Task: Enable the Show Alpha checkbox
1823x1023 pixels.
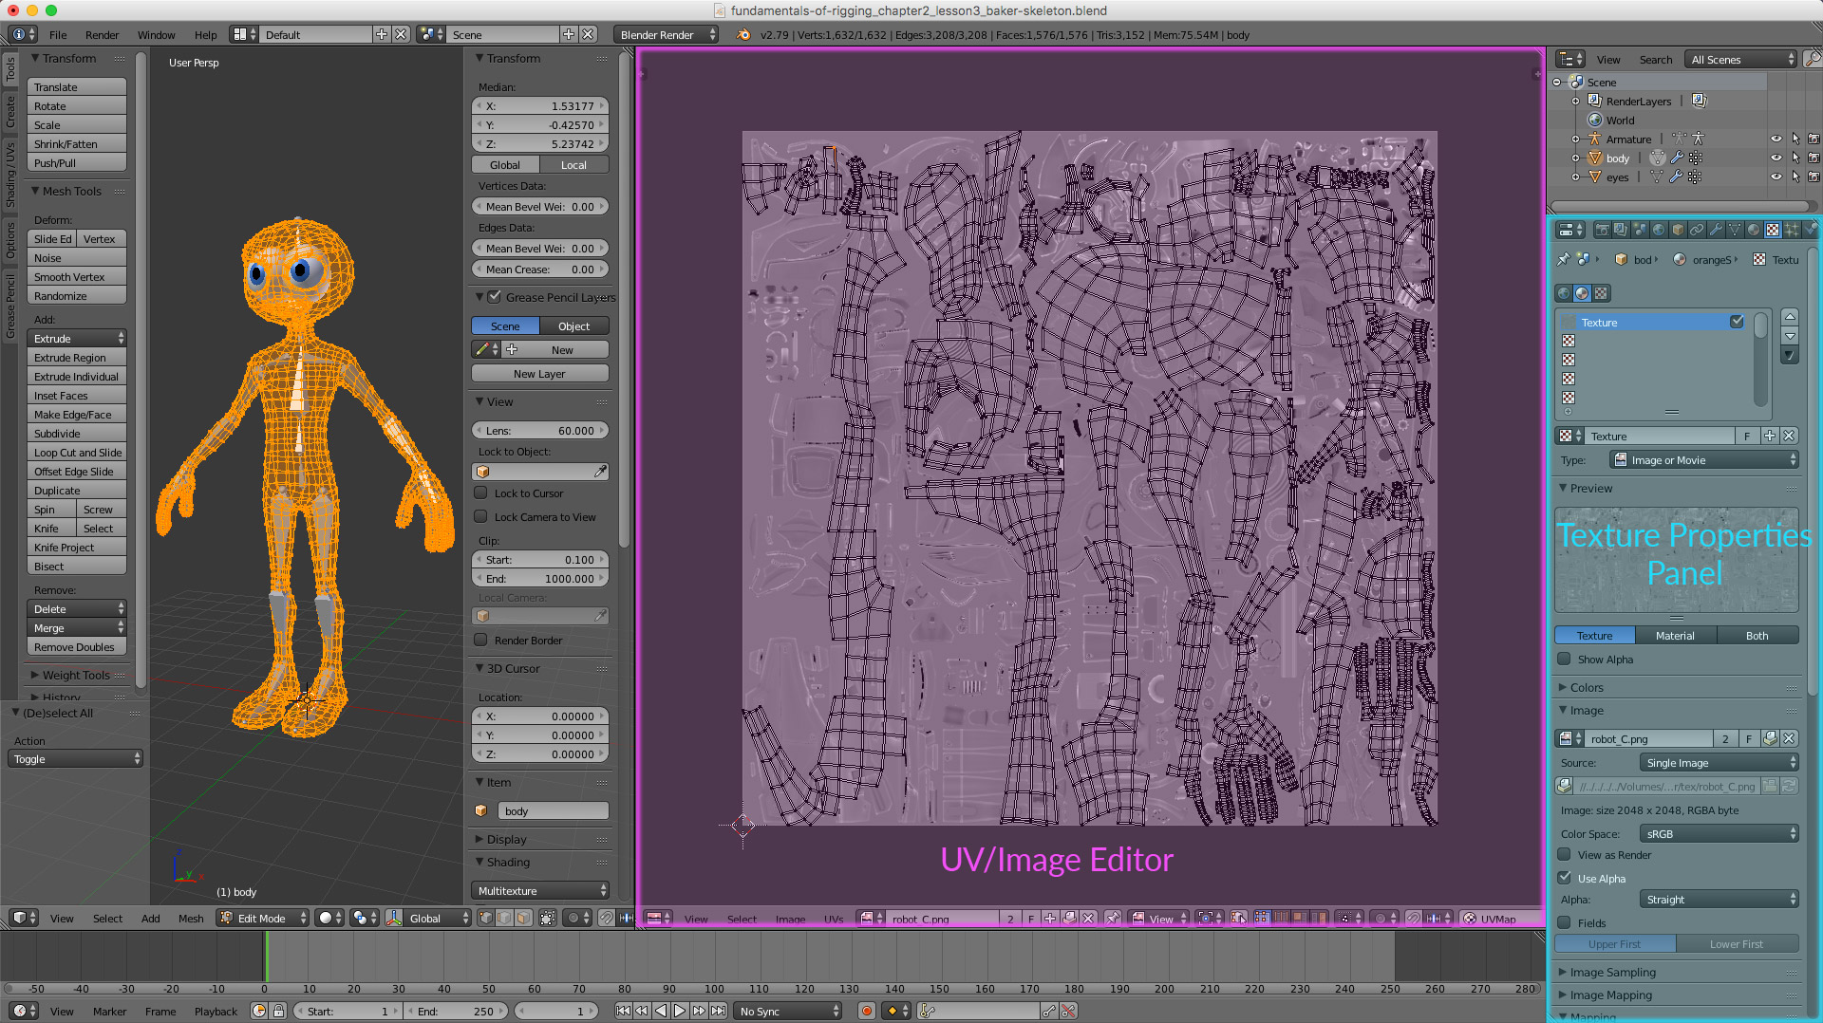Action: tap(1564, 659)
